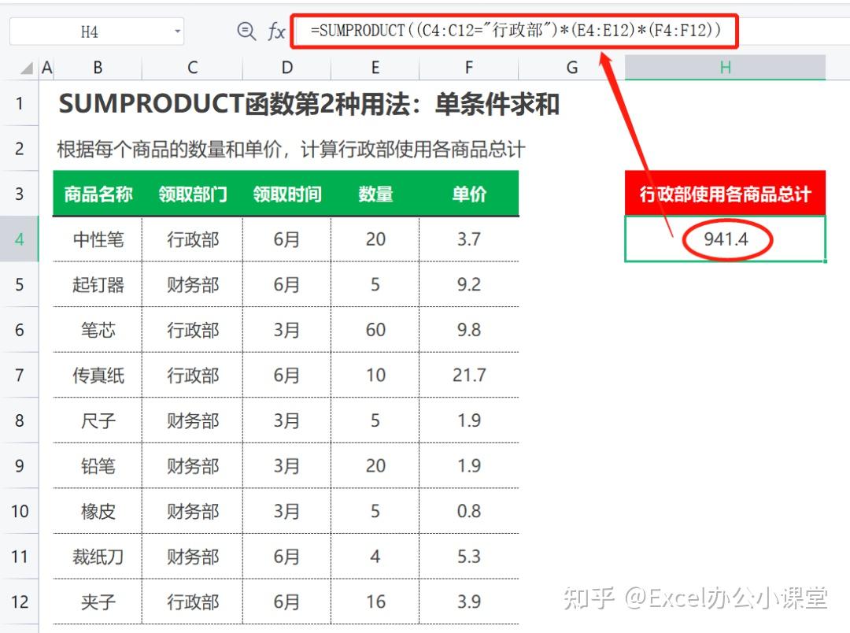Click cell H4 containing 941.4

point(725,239)
